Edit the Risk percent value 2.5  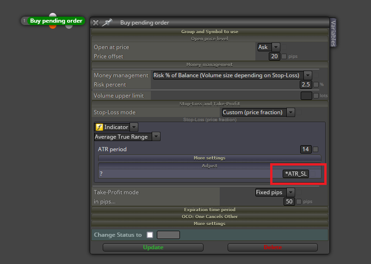click(306, 85)
